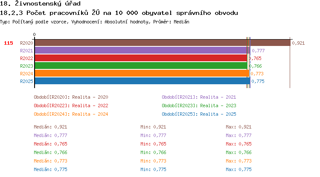This screenshot has width=320, height=177.
Task: Click the brown Medián: 0,921 text
Action: pyautogui.click(x=50, y=127)
